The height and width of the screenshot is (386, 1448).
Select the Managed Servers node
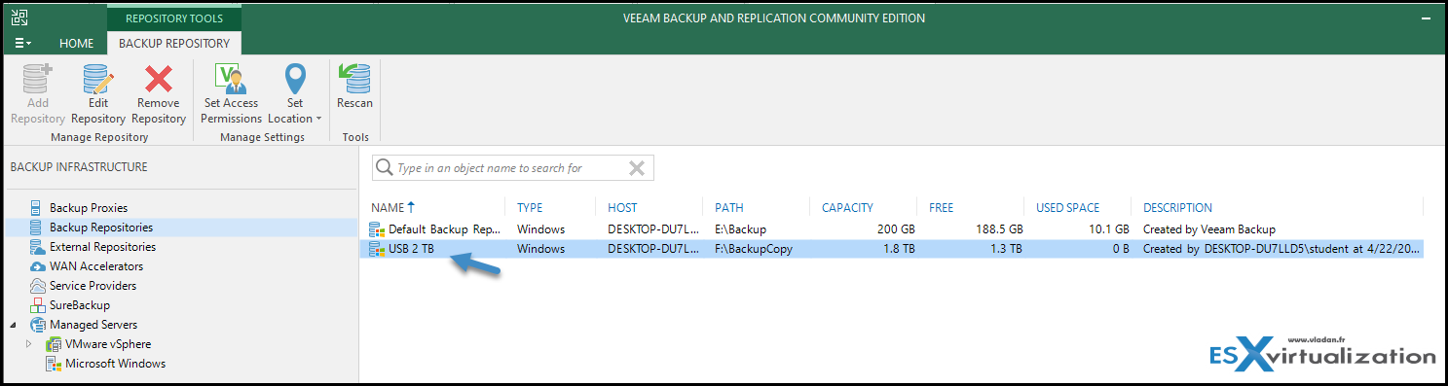click(93, 325)
